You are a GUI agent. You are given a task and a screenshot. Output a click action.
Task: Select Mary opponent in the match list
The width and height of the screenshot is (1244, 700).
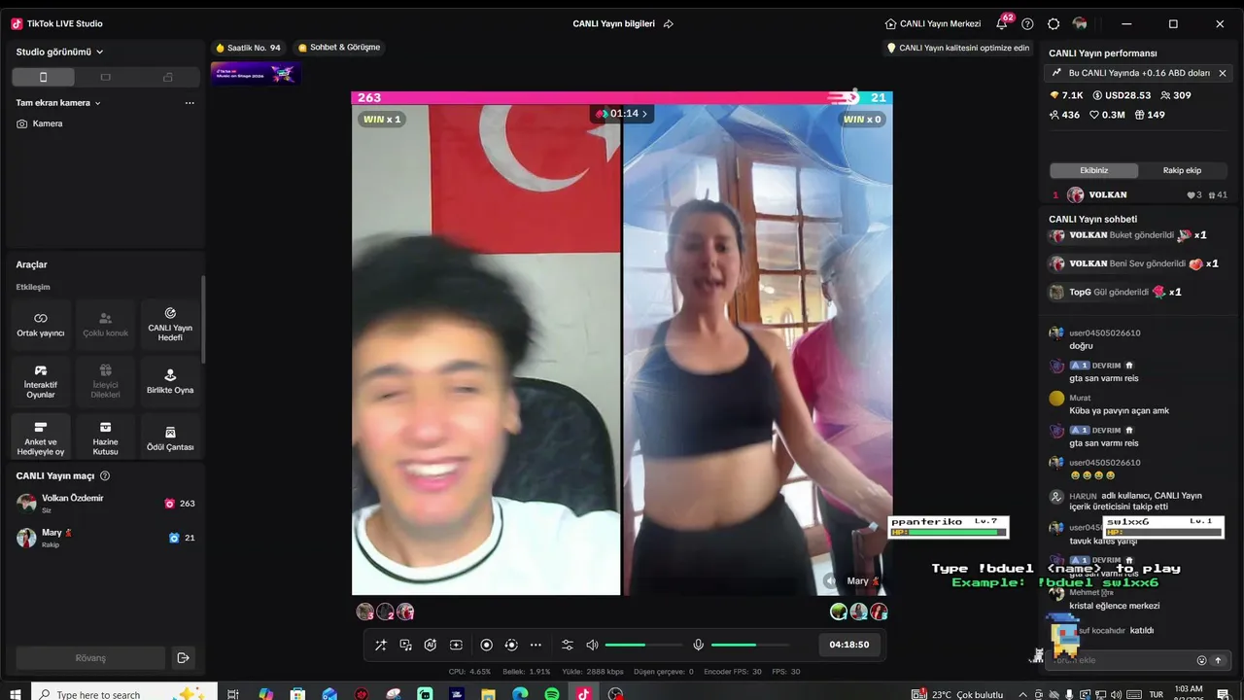click(105, 538)
